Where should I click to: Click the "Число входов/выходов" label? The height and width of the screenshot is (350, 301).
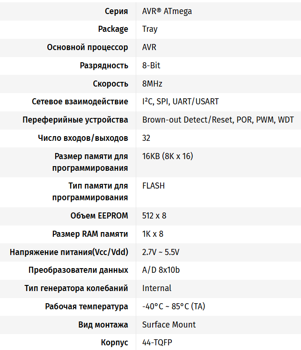(83, 138)
